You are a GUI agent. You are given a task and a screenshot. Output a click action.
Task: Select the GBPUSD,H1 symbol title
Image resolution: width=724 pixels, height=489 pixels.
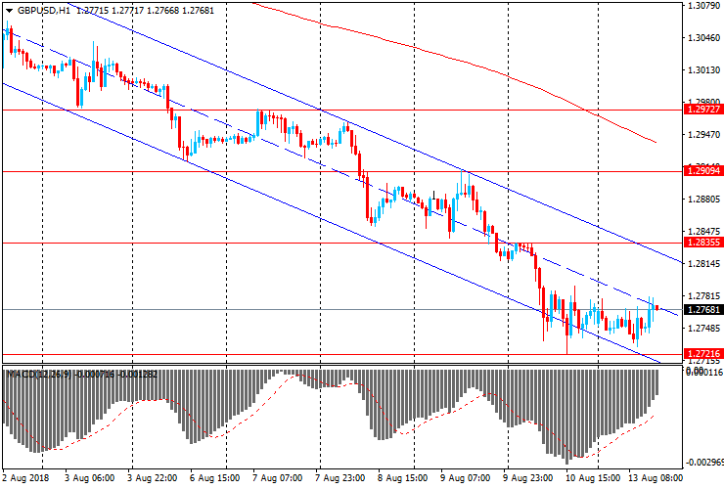click(44, 10)
